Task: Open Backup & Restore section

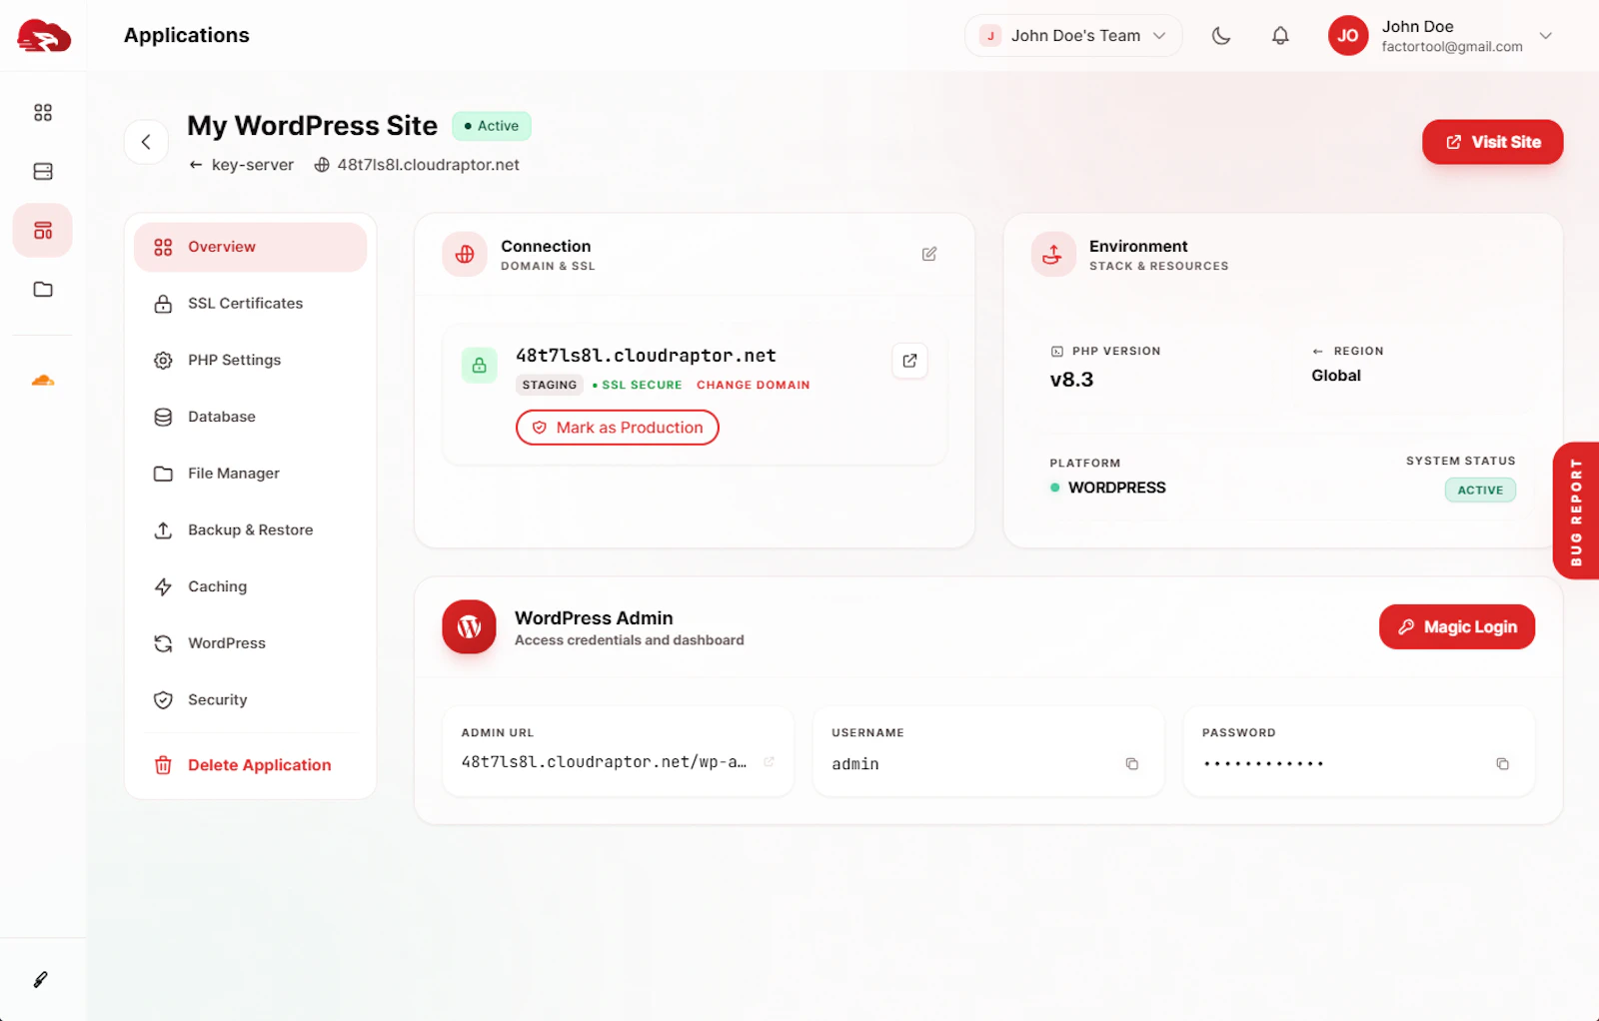Action: [251, 530]
